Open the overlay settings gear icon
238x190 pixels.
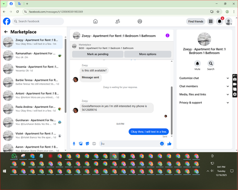[x=235, y=95]
